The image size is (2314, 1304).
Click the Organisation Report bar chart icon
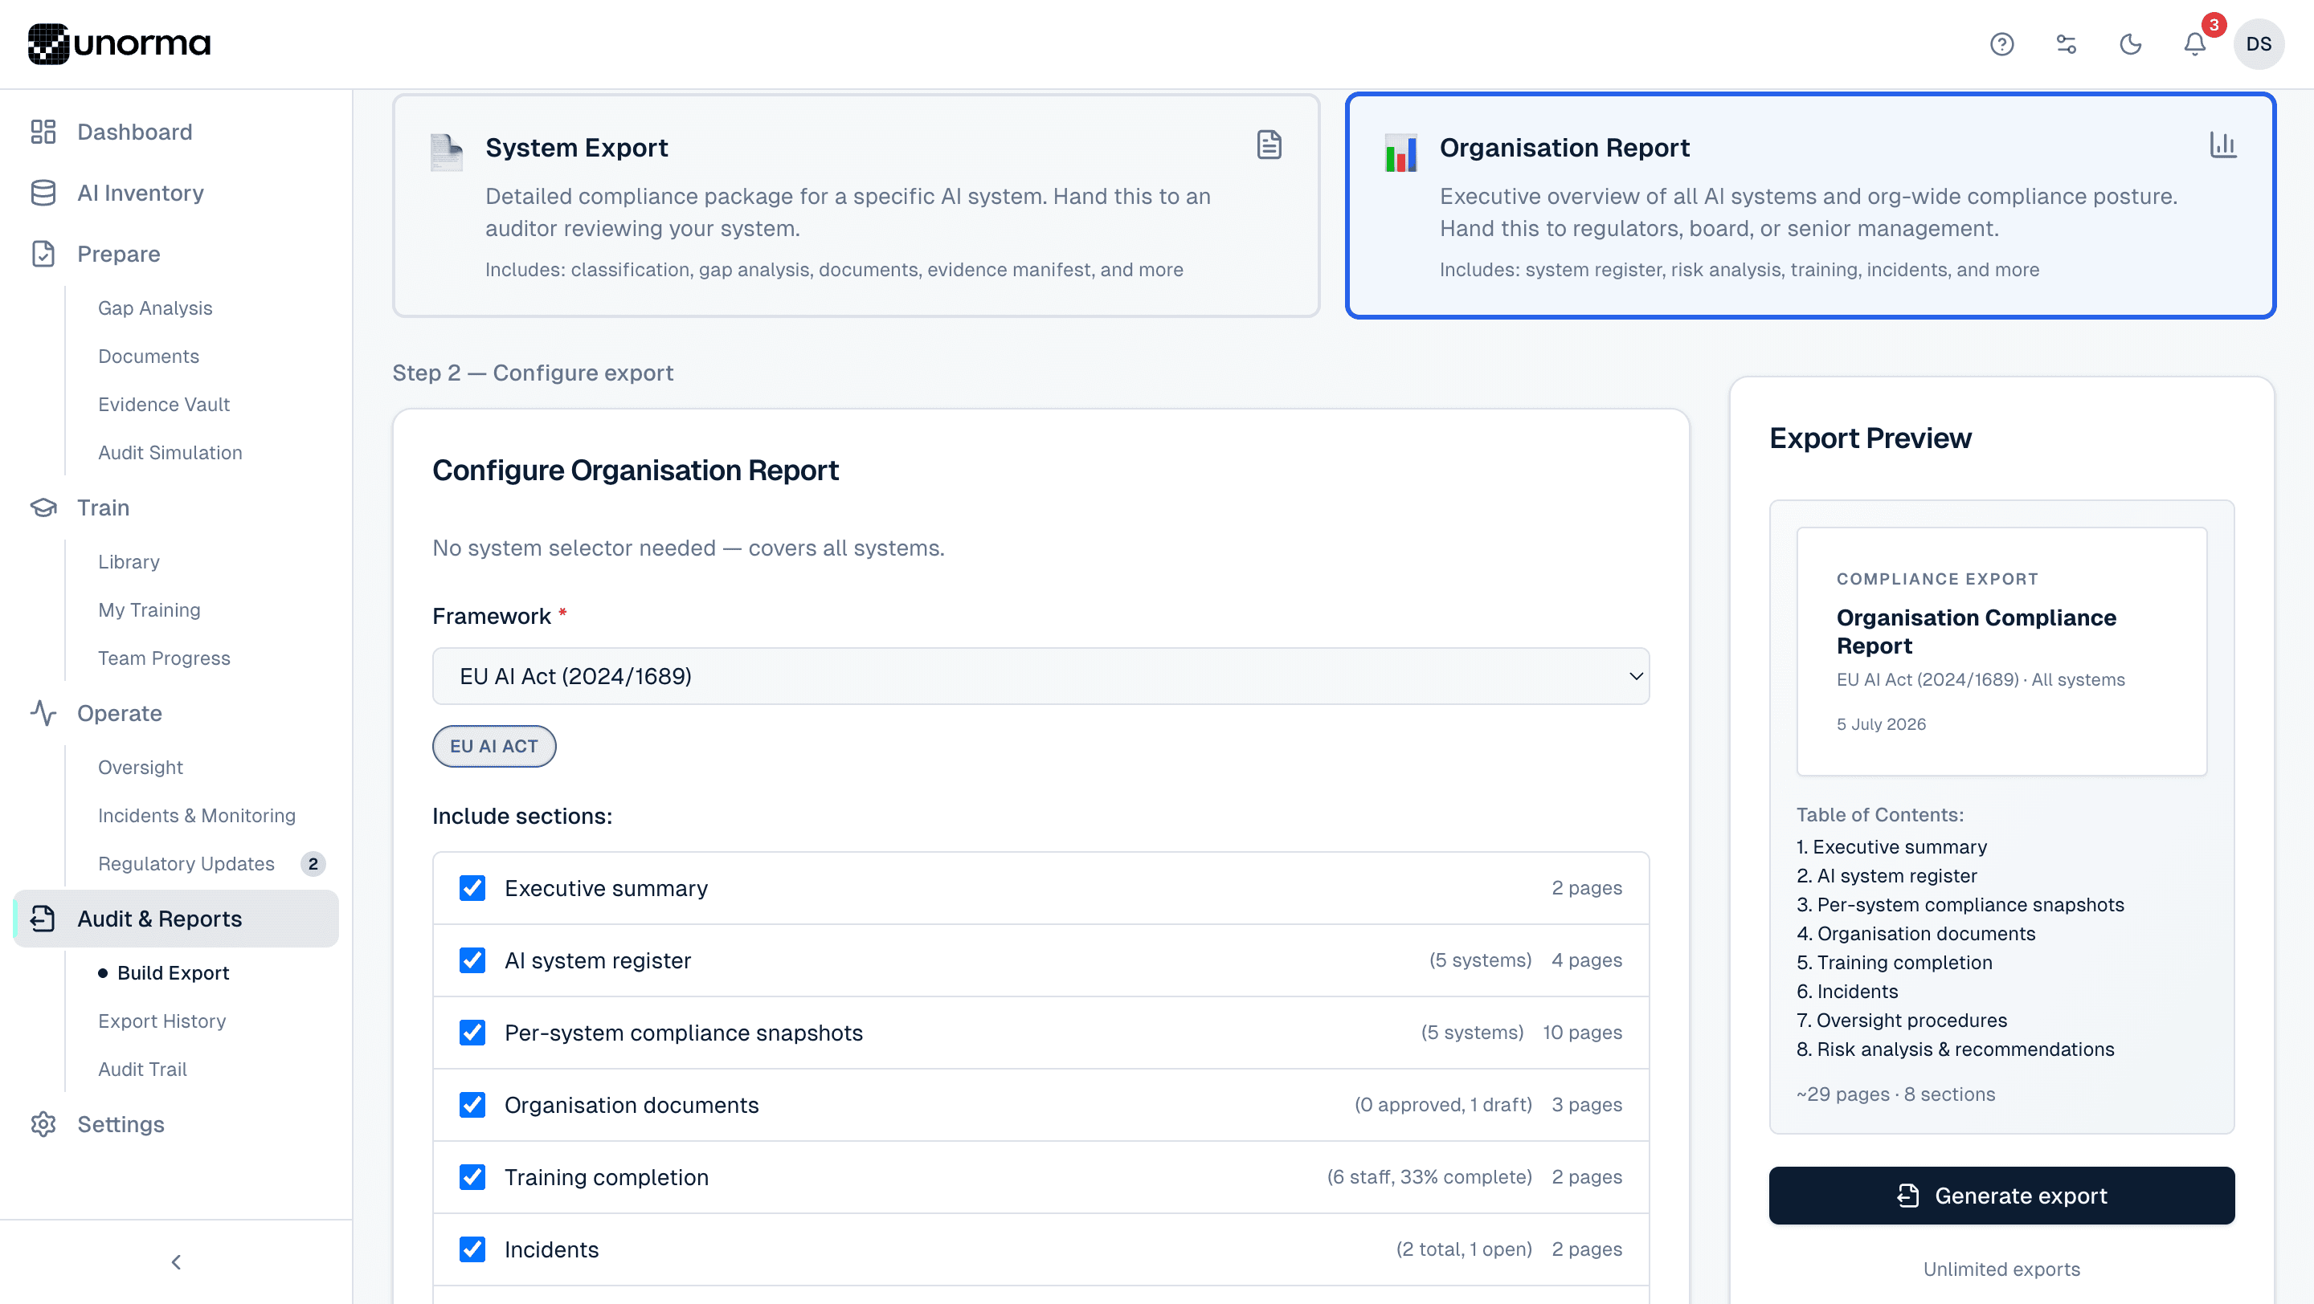2223,145
